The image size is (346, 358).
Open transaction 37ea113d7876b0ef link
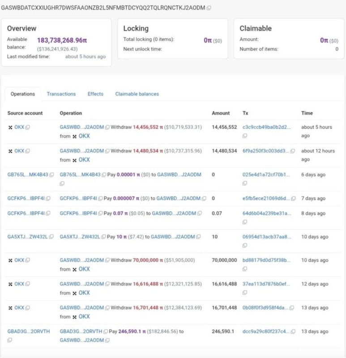[x=266, y=284]
